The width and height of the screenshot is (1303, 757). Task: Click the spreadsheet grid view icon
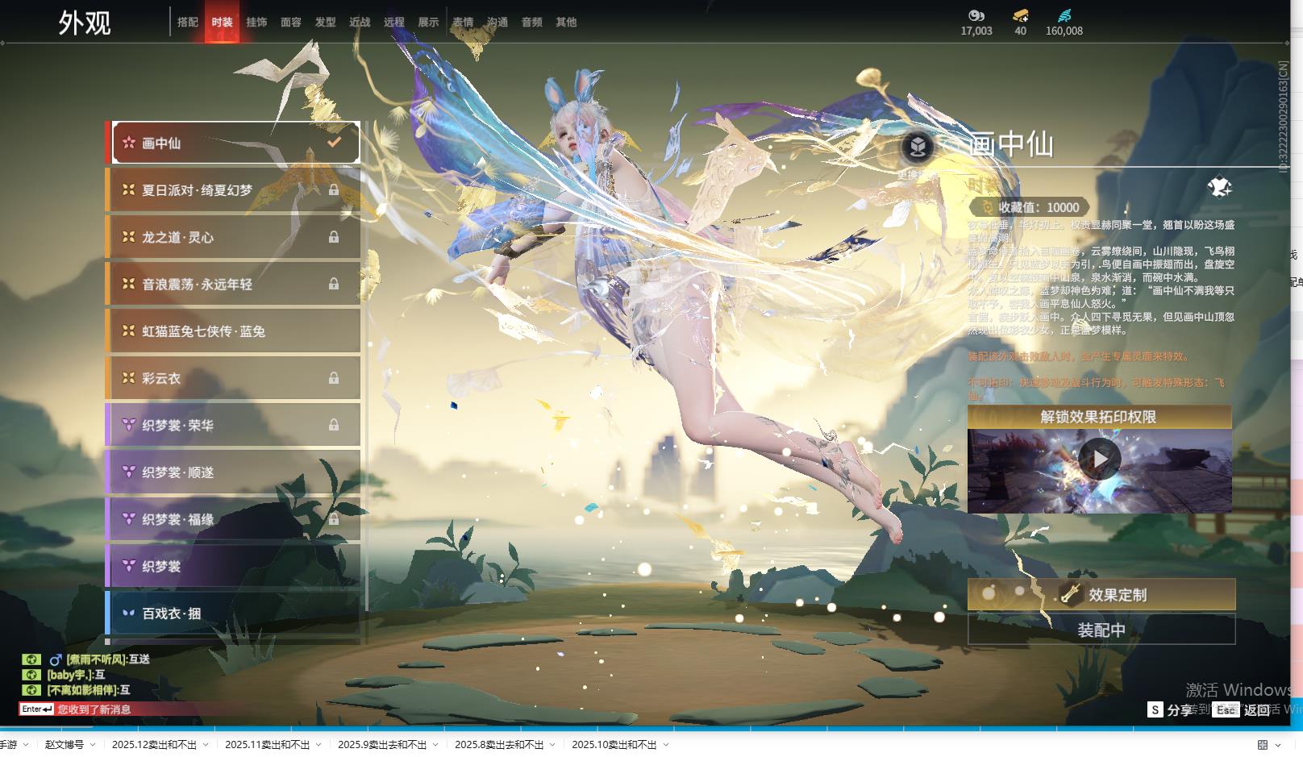pos(1263,745)
